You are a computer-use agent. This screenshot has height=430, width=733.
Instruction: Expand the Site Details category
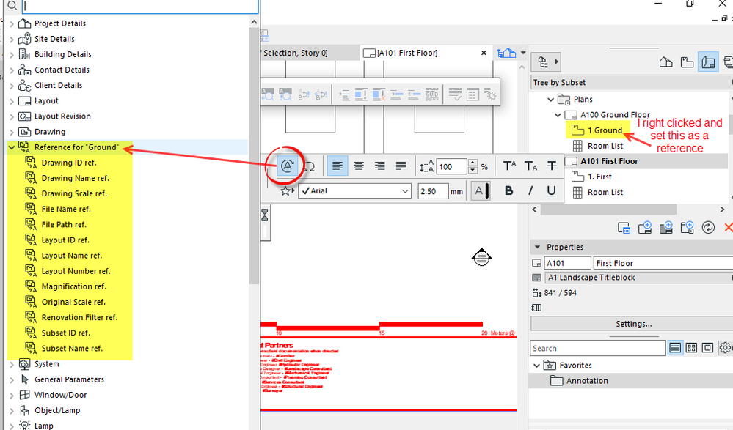pyautogui.click(x=12, y=40)
